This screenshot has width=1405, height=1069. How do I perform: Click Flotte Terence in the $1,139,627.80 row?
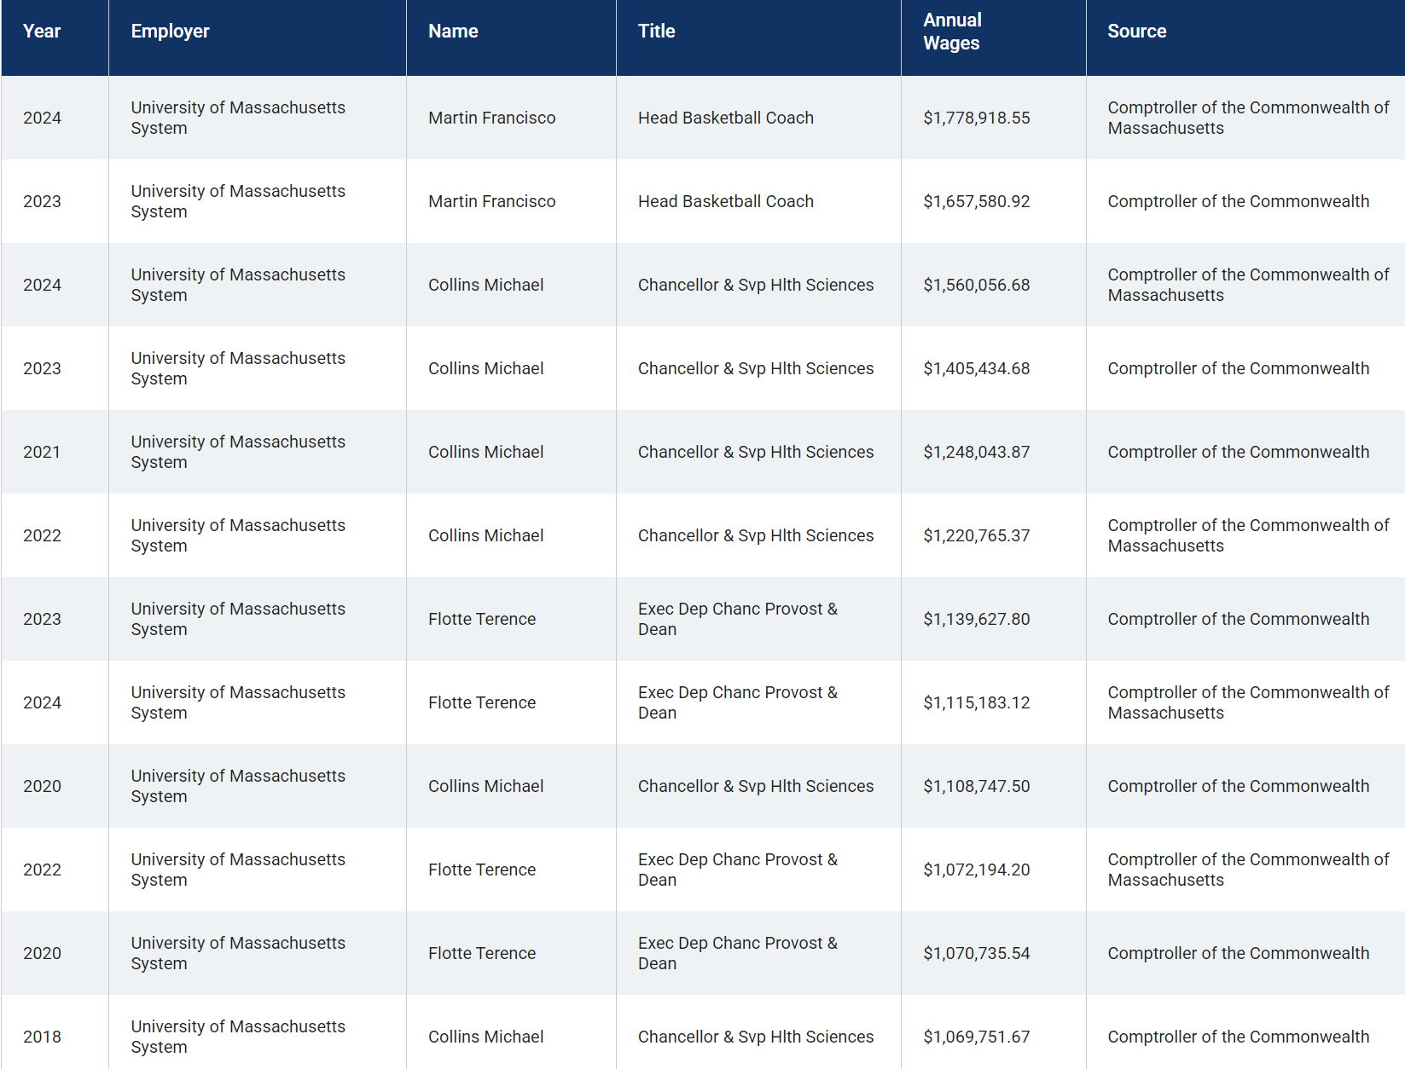pos(482,620)
